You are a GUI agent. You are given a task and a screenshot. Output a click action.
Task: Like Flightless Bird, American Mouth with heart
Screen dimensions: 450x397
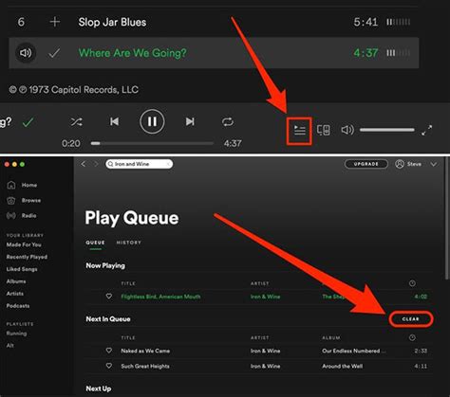point(109,297)
